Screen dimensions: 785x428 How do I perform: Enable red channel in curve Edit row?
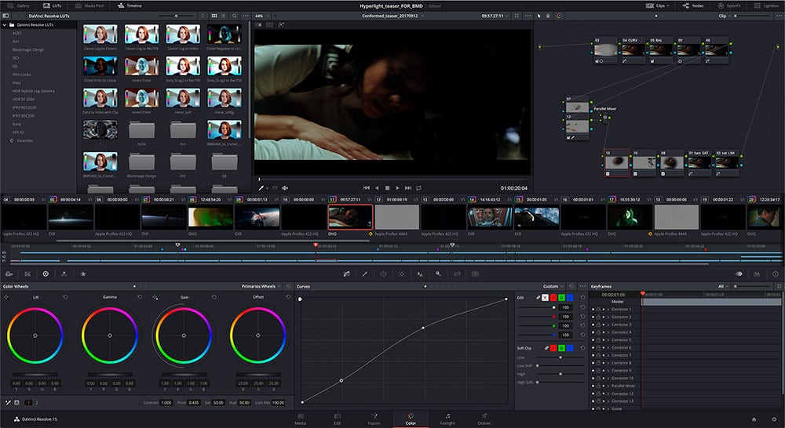pyautogui.click(x=553, y=298)
